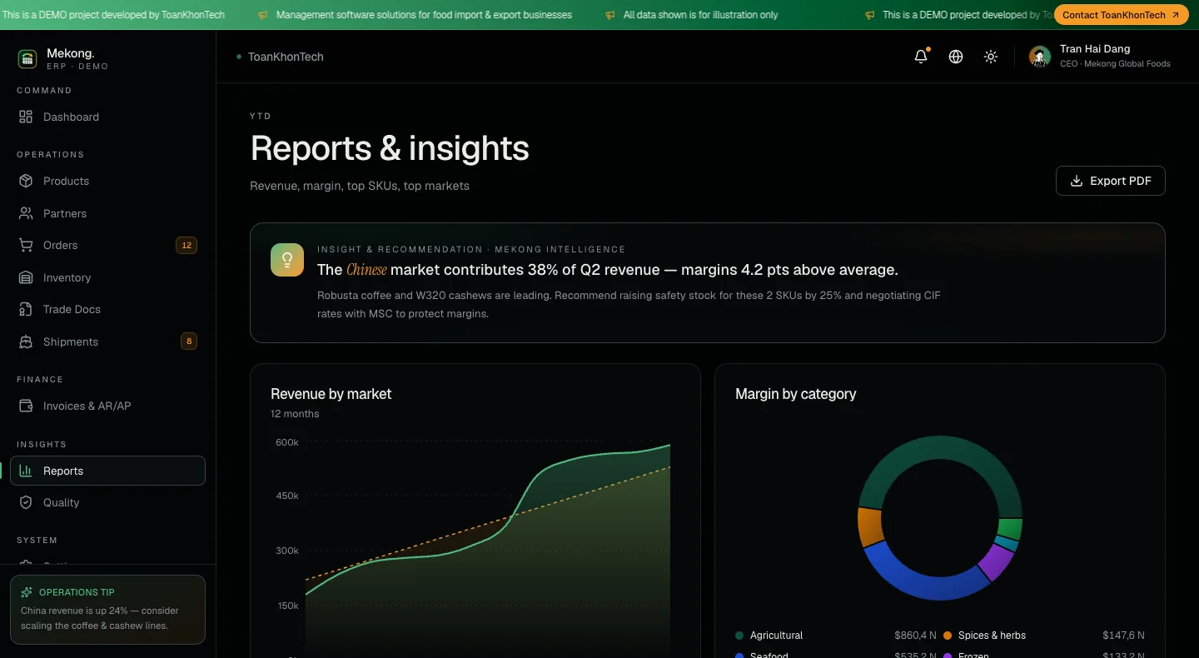Click the orange word "Chinese" in the insight

click(x=366, y=270)
